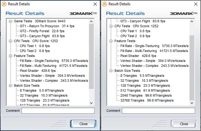Click scroll-down arrow in window showing 3DMark Score
Viewport: 201px width, 131px height.
tap(91, 103)
